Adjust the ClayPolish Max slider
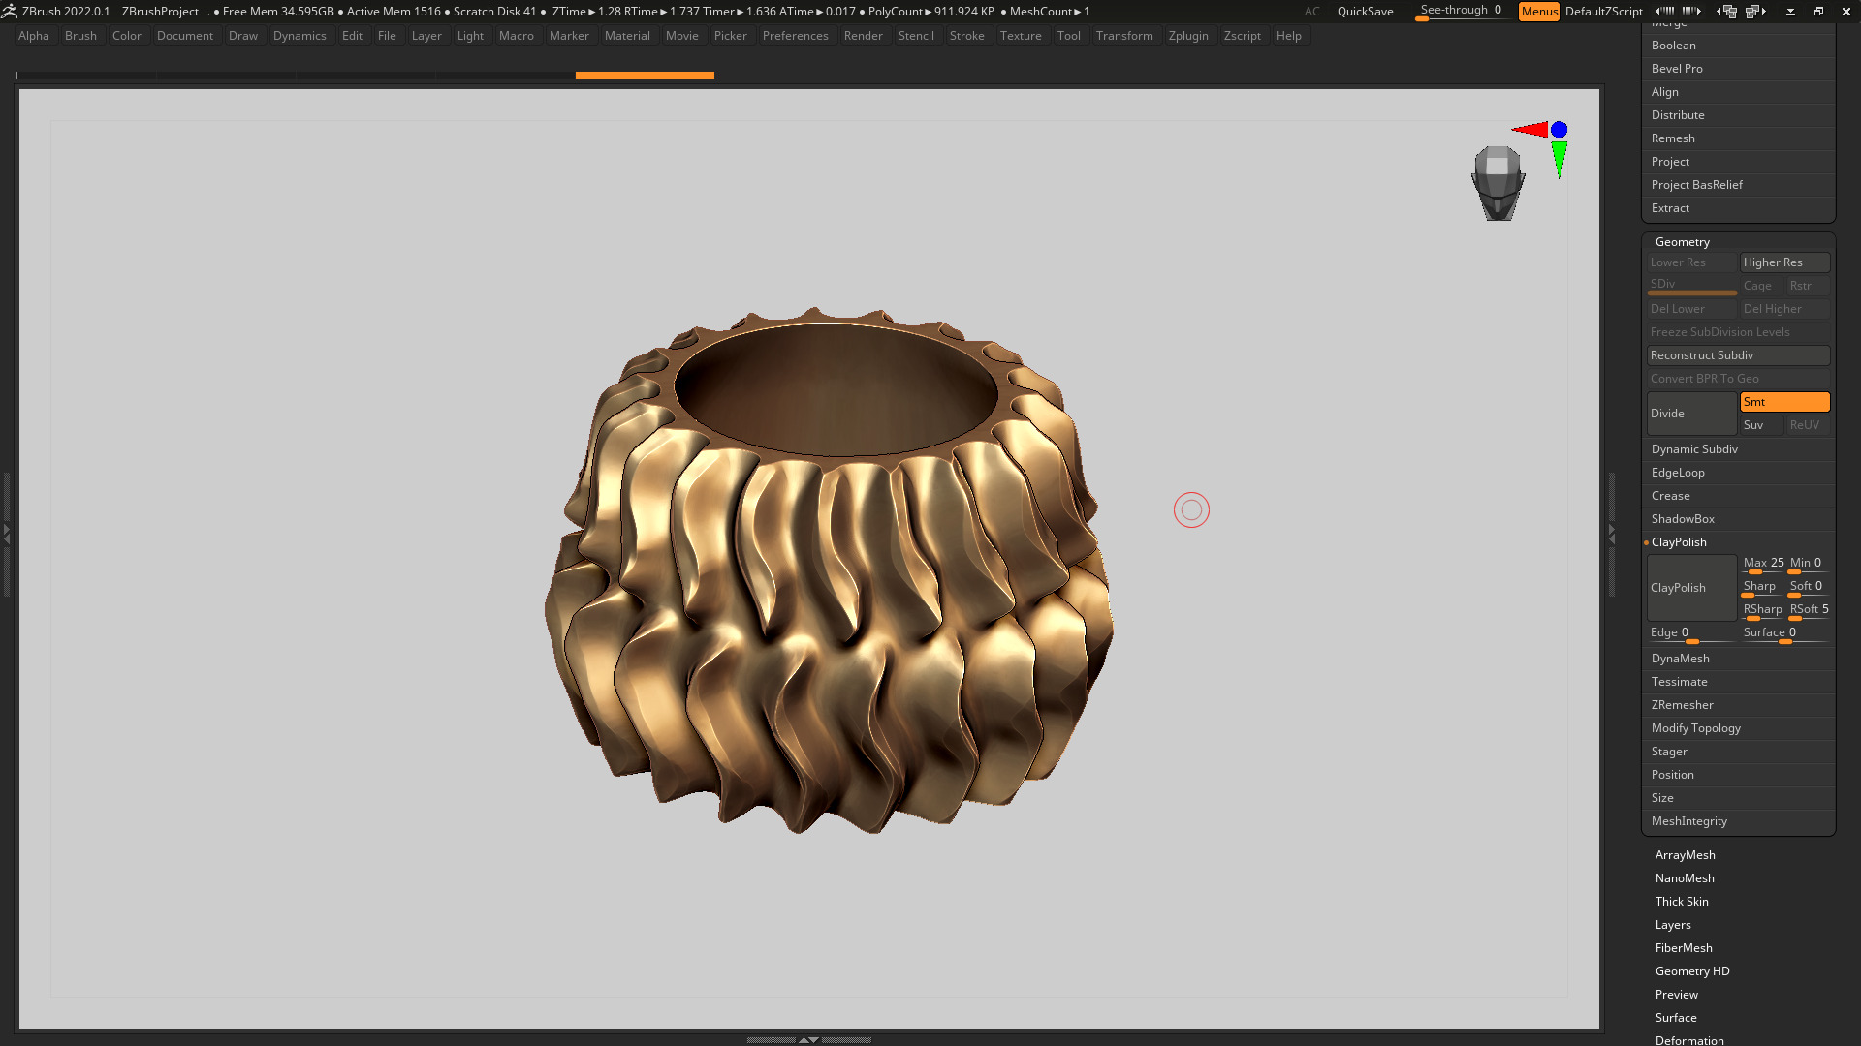Screen dimensions: 1861x1046 (x=1763, y=565)
